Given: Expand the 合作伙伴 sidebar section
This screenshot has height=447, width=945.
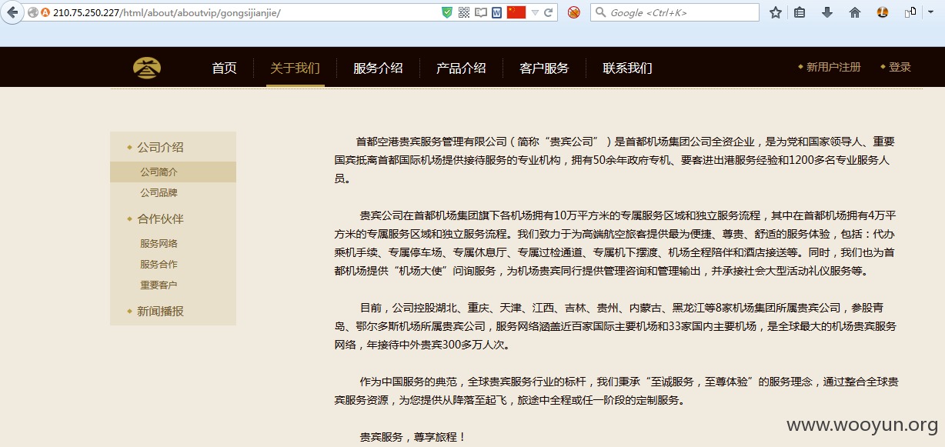Looking at the screenshot, I should coord(160,218).
